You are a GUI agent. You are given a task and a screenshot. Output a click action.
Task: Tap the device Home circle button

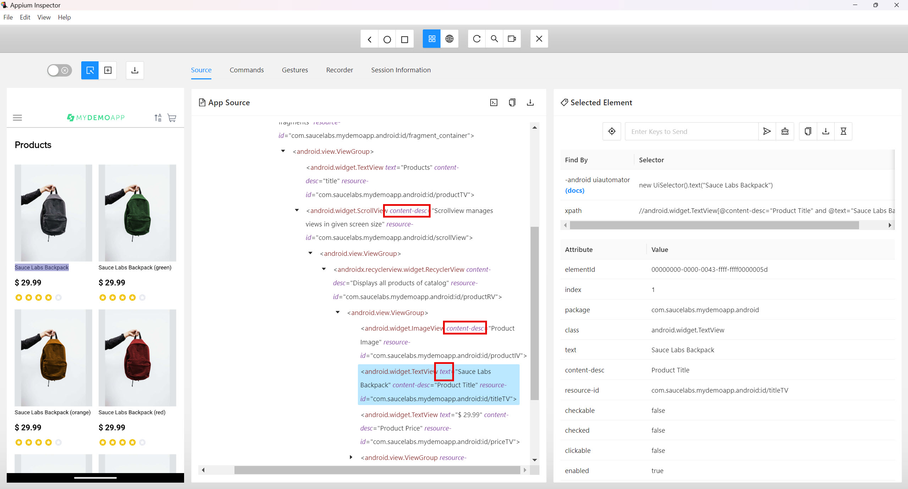click(x=387, y=39)
